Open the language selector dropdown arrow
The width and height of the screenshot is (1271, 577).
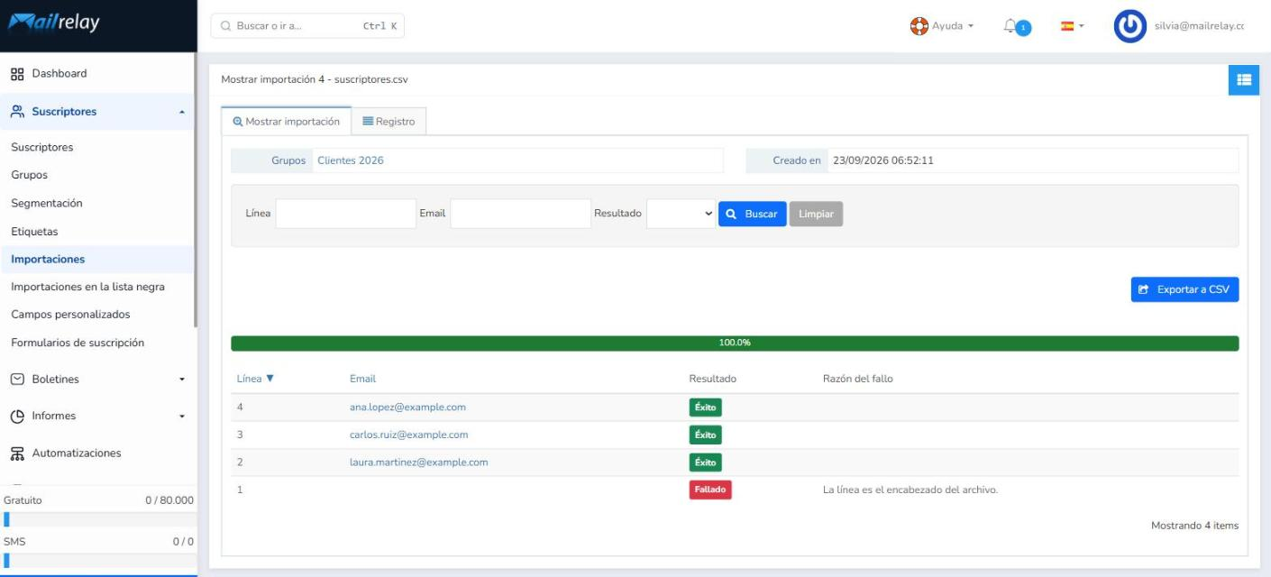[x=1082, y=26]
